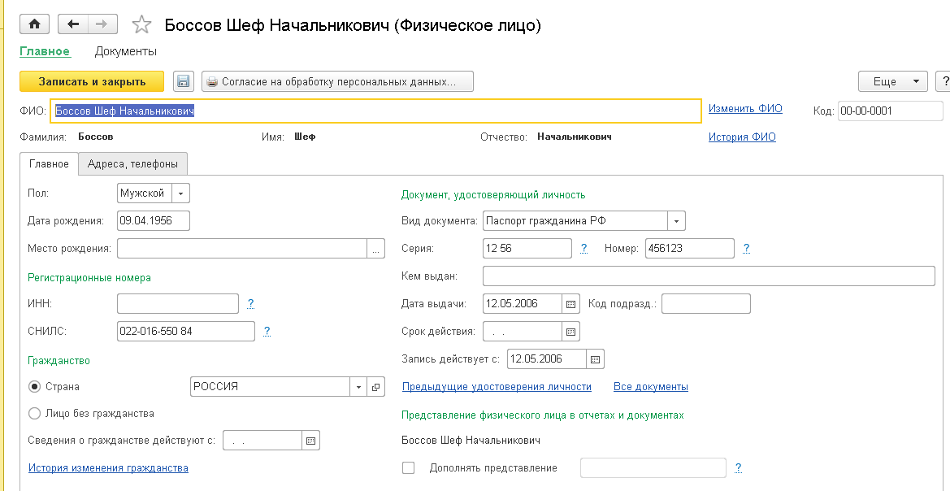
Task: Open the Еще dropdown menu
Action: pyautogui.click(x=892, y=81)
